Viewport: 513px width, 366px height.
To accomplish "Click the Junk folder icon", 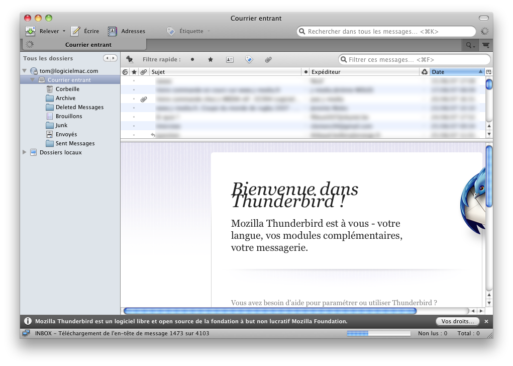I will click(x=50, y=125).
